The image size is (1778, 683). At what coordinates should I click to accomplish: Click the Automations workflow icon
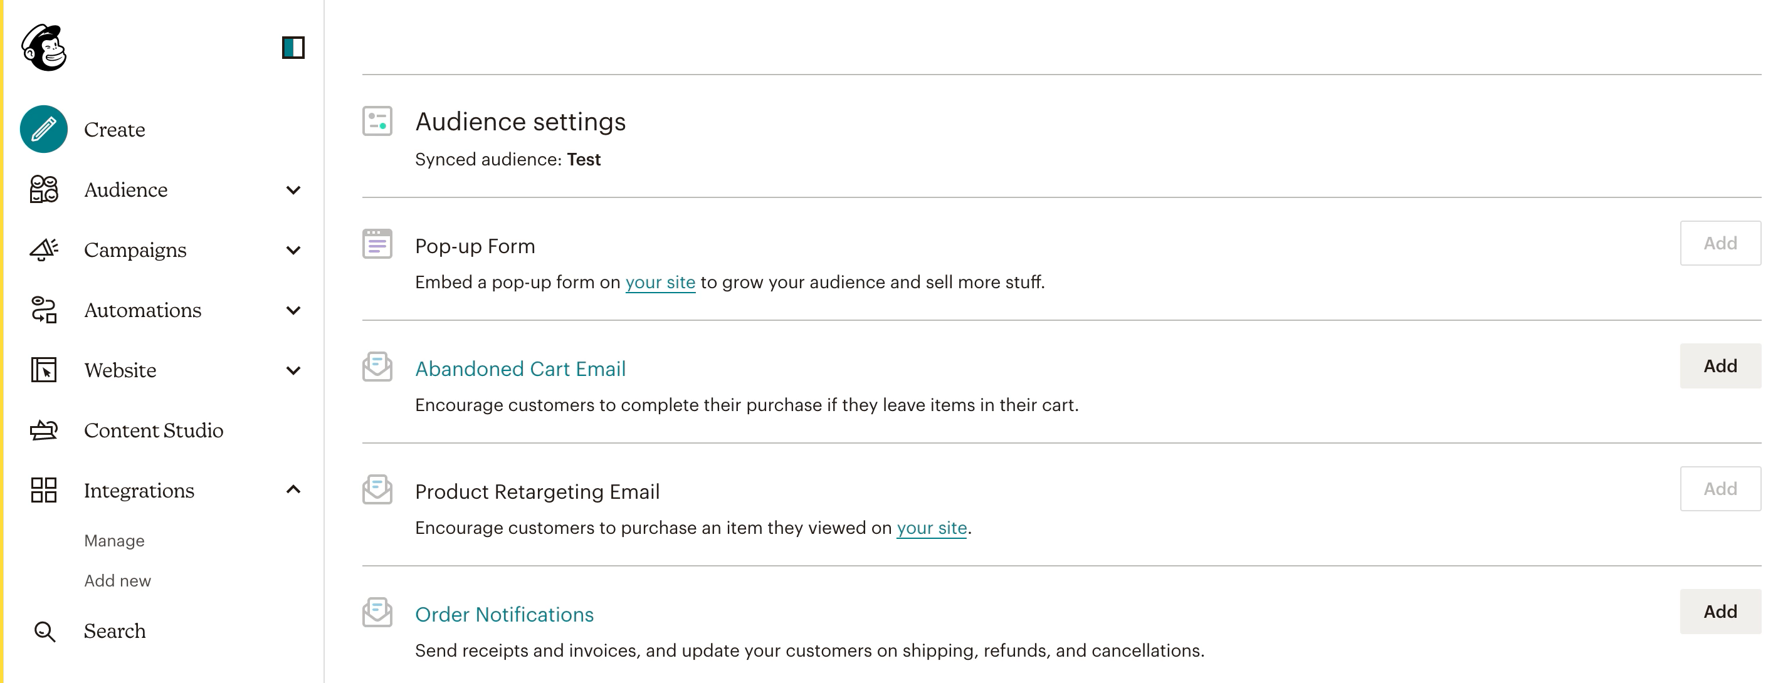click(43, 310)
